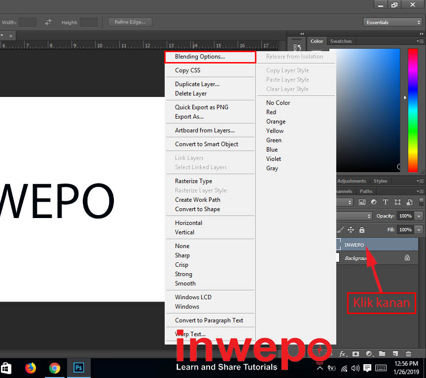This screenshot has width=426, height=378.
Task: Click the Refine Edge button
Action: [130, 22]
